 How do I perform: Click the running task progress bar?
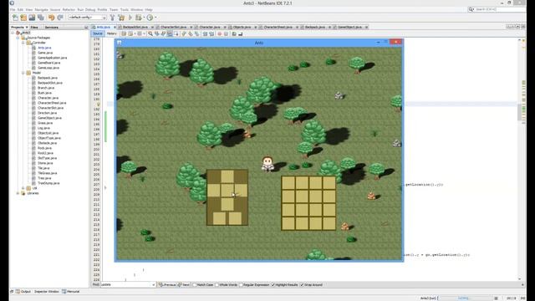466,298
